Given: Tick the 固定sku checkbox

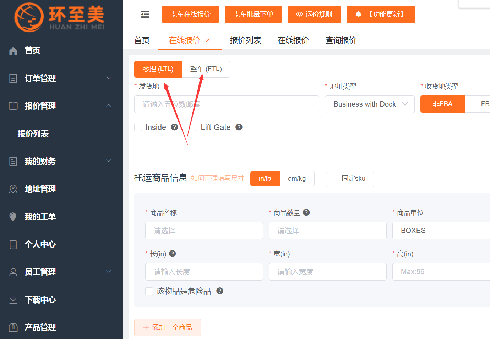Looking at the screenshot, I should pos(335,178).
